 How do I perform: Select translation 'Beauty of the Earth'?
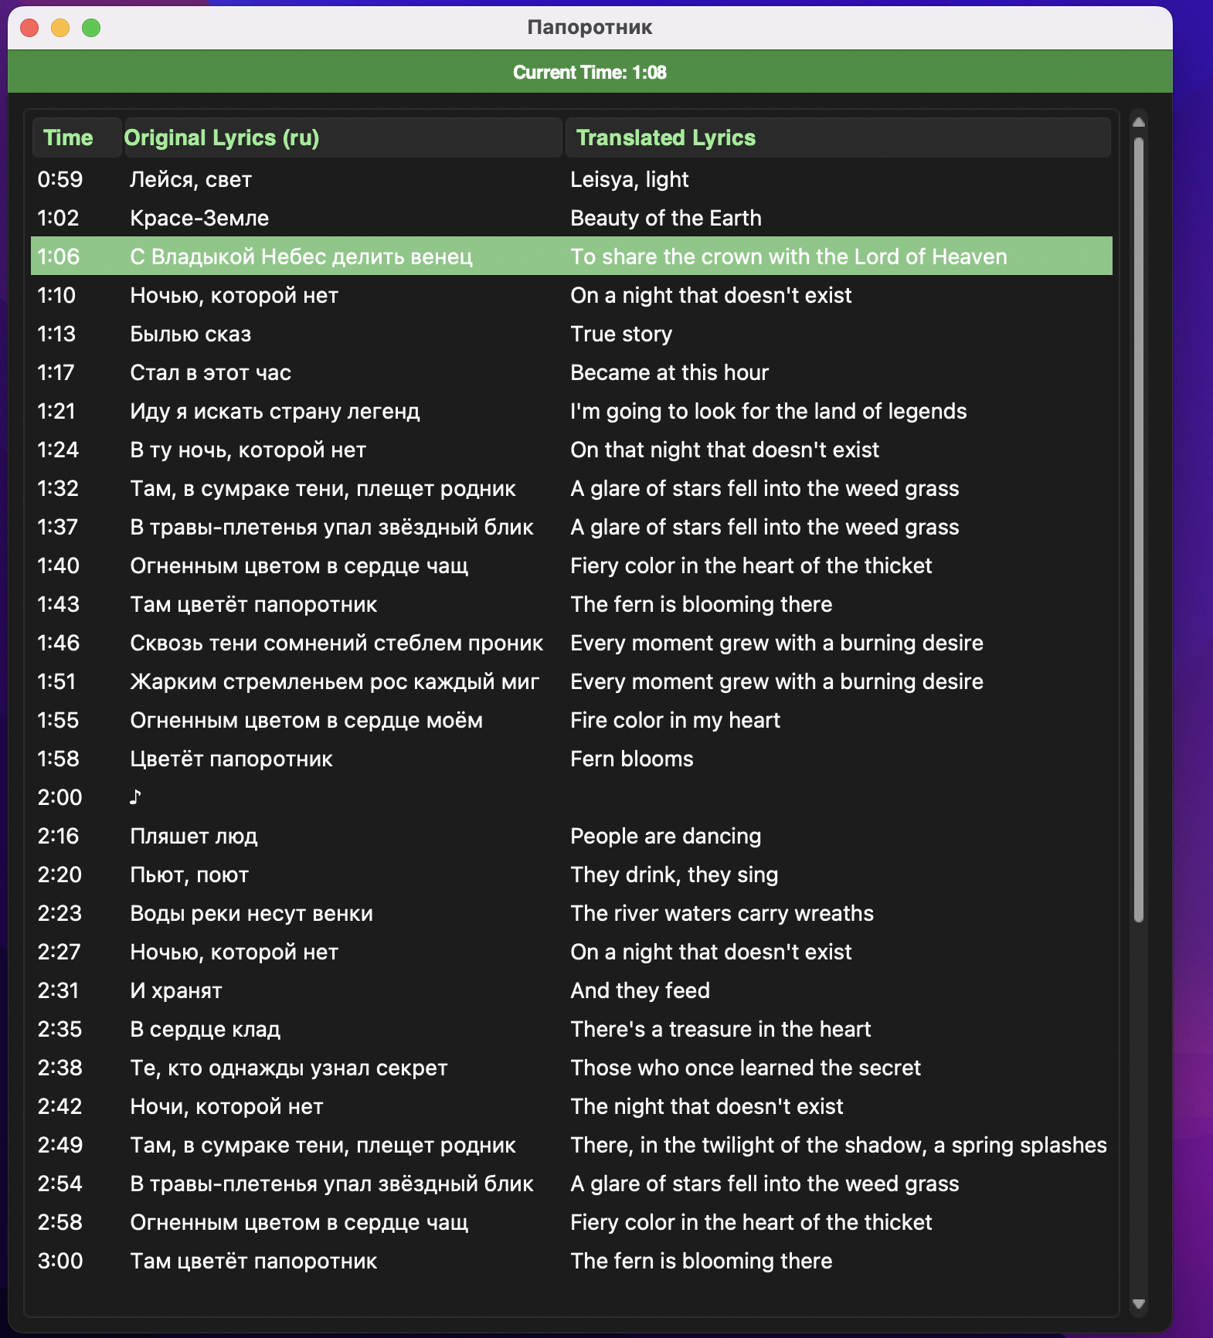[666, 218]
